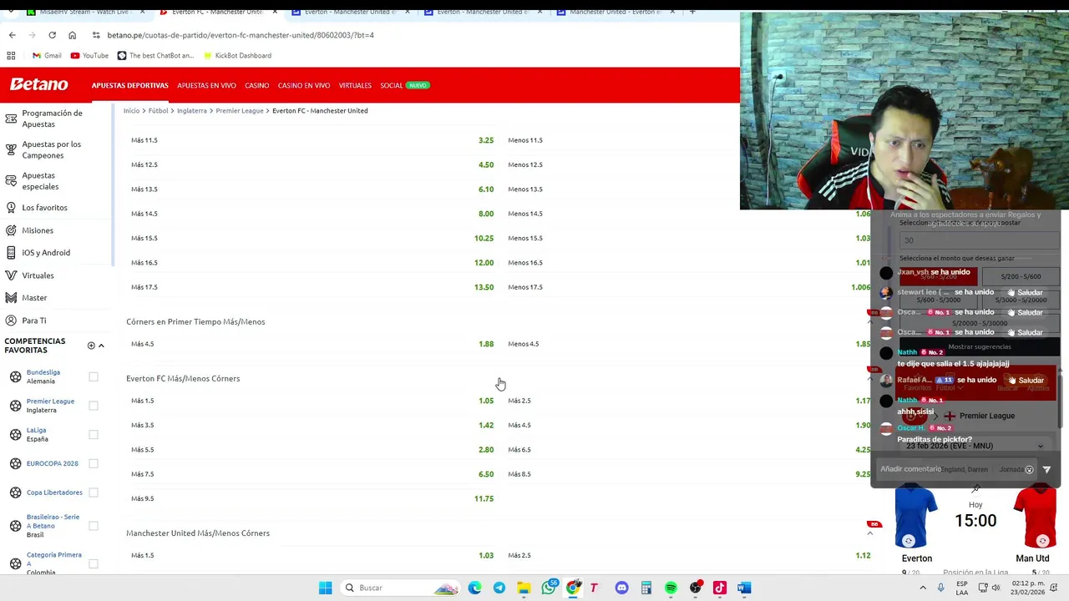Image resolution: width=1069 pixels, height=601 pixels.
Task: Collapse Córners en Primer Tiempo market
Action: (x=870, y=322)
